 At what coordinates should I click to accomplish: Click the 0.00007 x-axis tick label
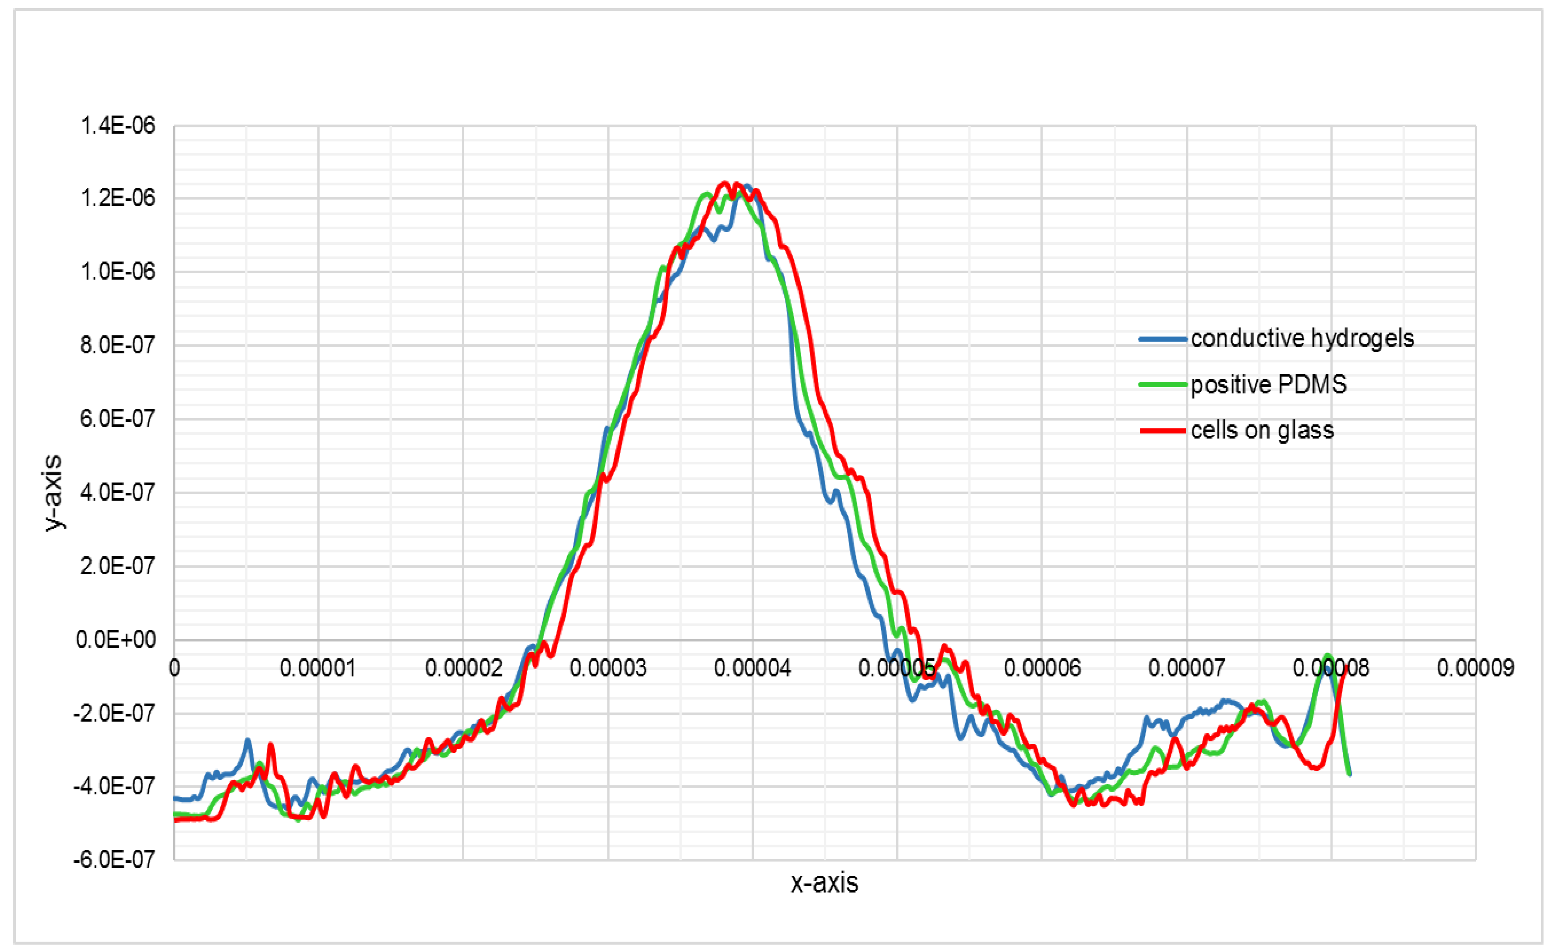pos(1187,668)
